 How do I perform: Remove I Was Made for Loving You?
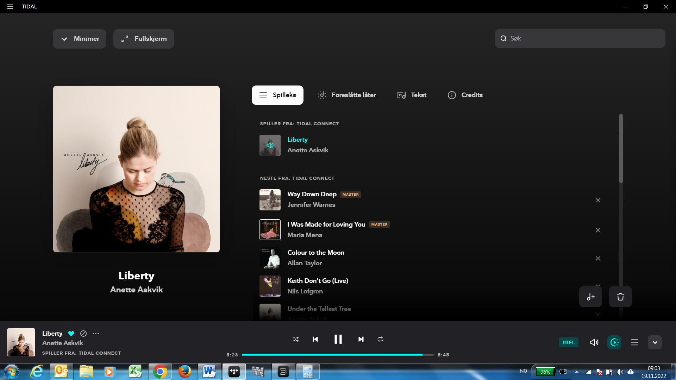pyautogui.click(x=598, y=230)
